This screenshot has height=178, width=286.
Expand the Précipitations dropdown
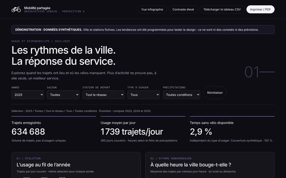(x=181, y=95)
